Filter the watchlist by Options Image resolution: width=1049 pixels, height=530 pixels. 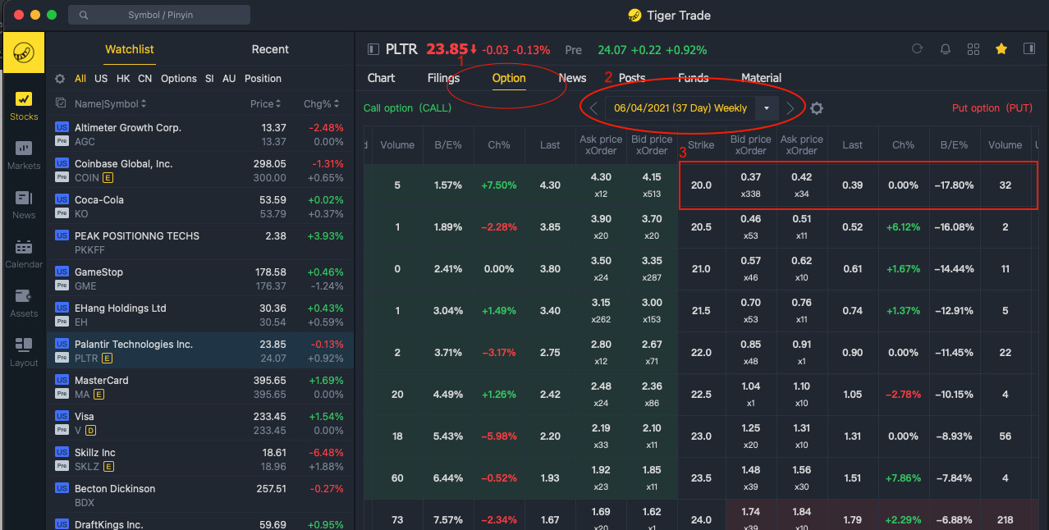[x=179, y=79]
